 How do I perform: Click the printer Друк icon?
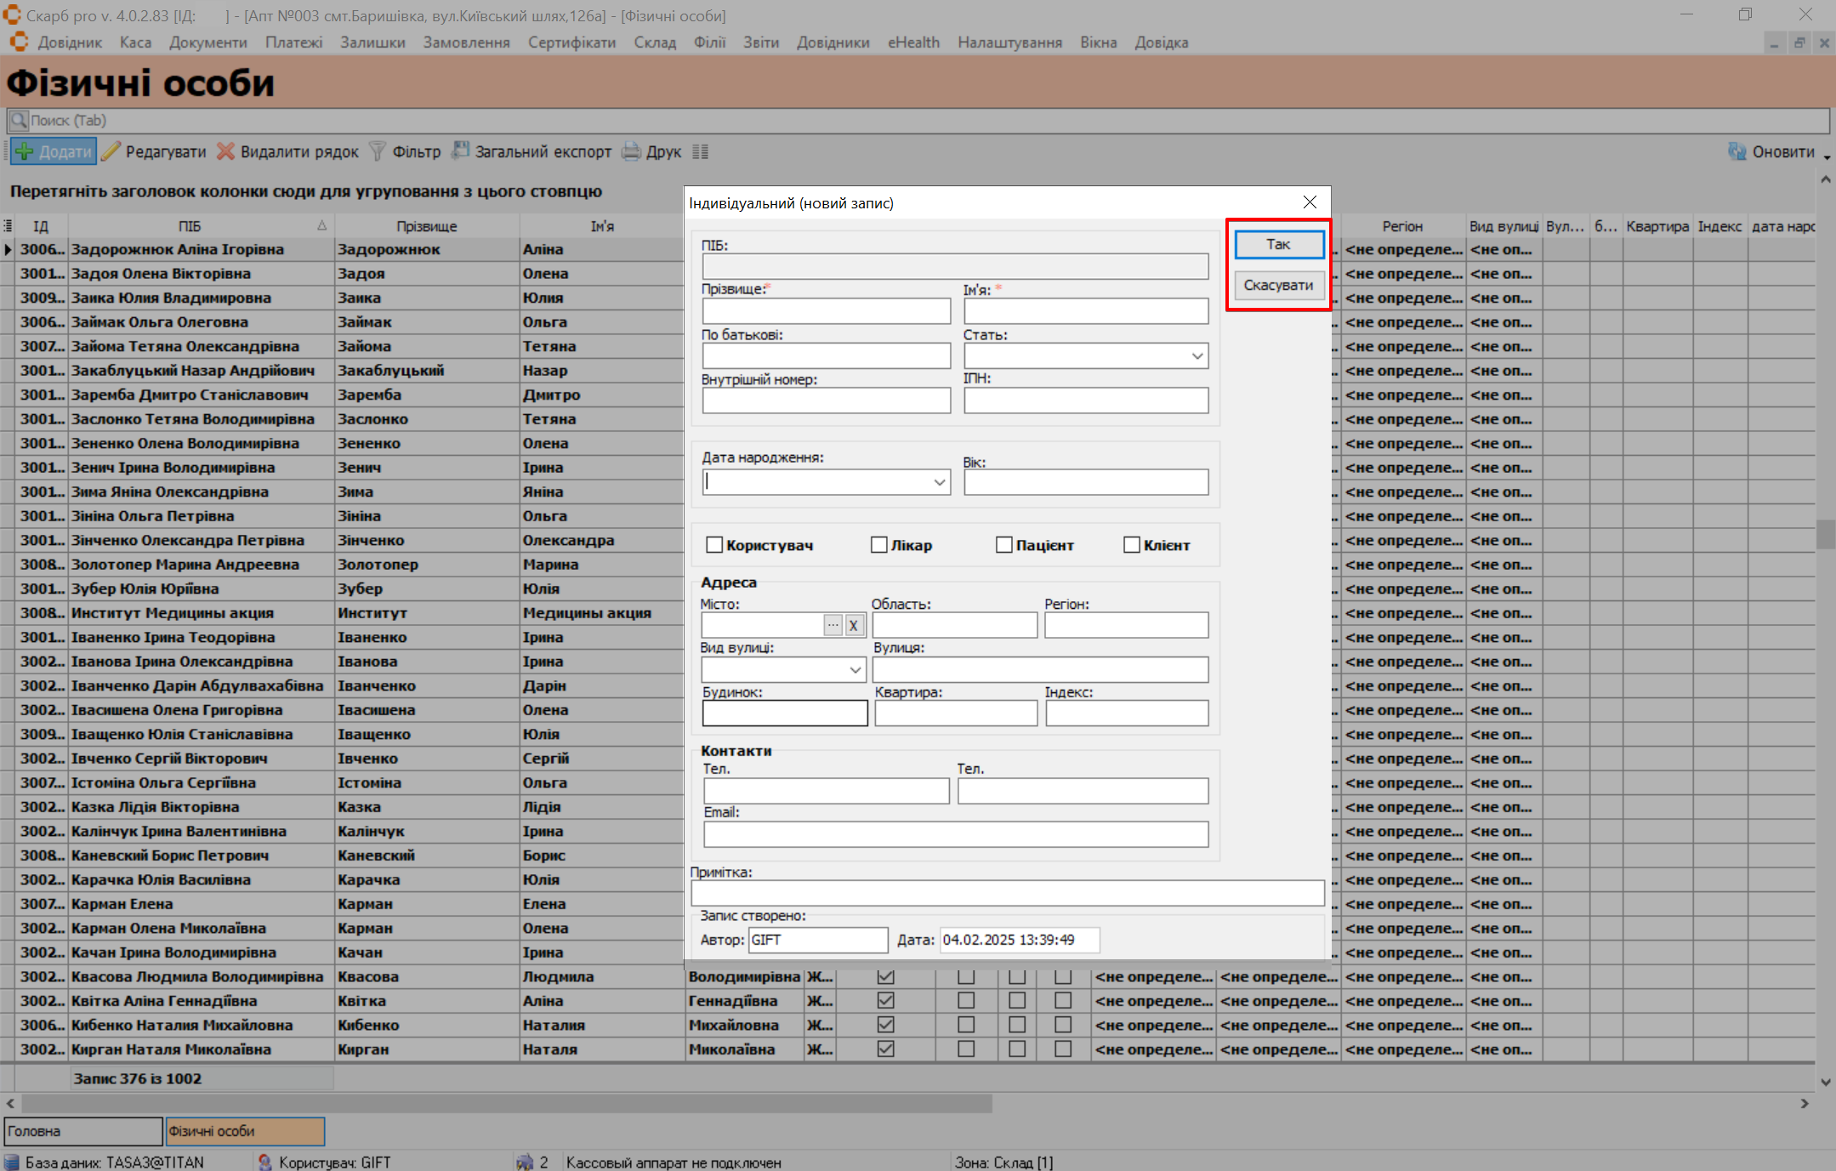click(631, 152)
